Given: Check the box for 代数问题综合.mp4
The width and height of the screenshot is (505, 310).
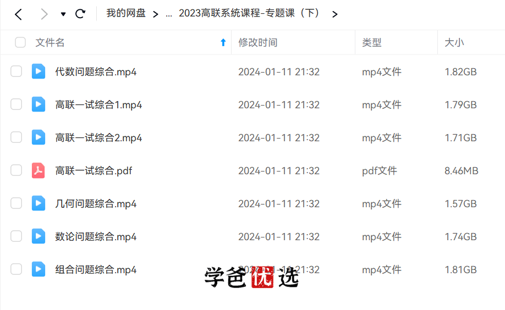Looking at the screenshot, I should point(16,71).
